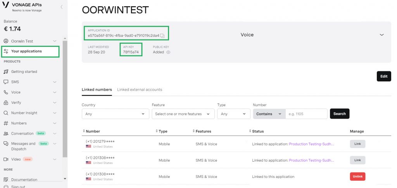Viewport: 397px width, 188px height.
Task: Open Getting started menu item
Action: [x=24, y=72]
